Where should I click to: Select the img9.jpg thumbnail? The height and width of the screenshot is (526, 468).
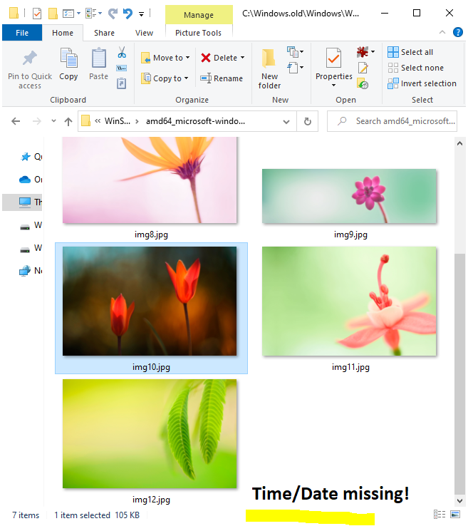pyautogui.click(x=349, y=196)
